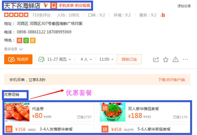Click the 添加分店 link
This screenshot has width=197, height=135.
pos(184,6)
